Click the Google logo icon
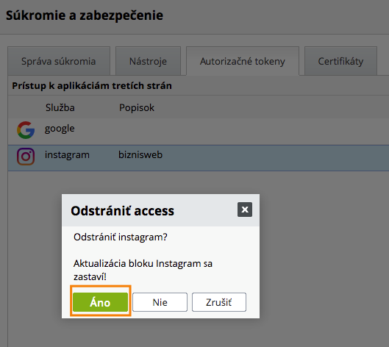The width and height of the screenshot is (389, 347). coord(26,130)
